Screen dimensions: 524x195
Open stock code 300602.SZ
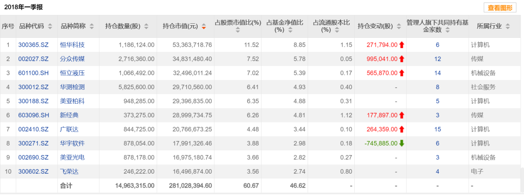[33, 172]
